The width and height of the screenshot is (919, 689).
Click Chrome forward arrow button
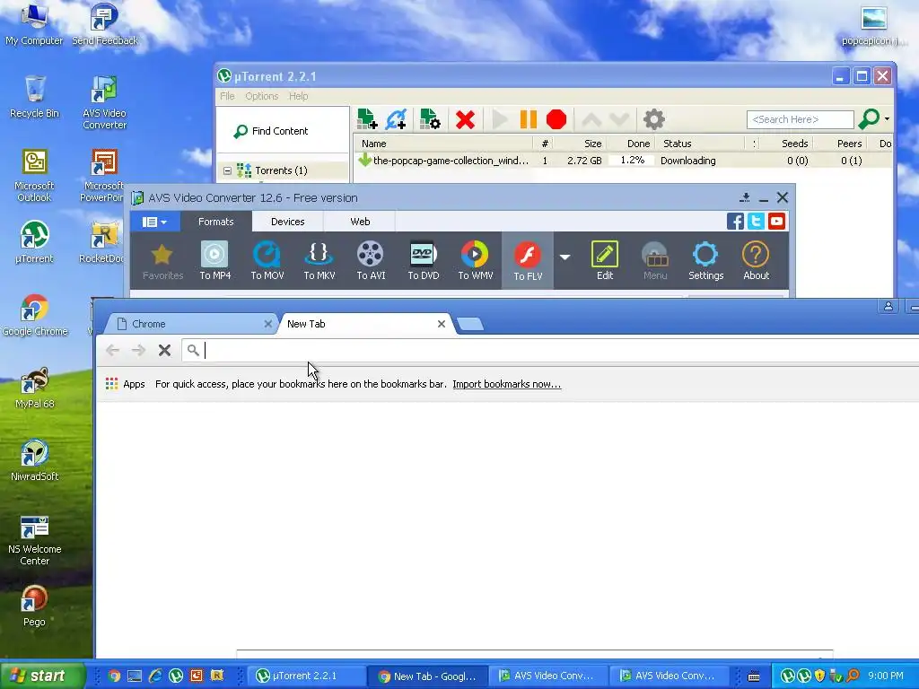[x=138, y=351]
